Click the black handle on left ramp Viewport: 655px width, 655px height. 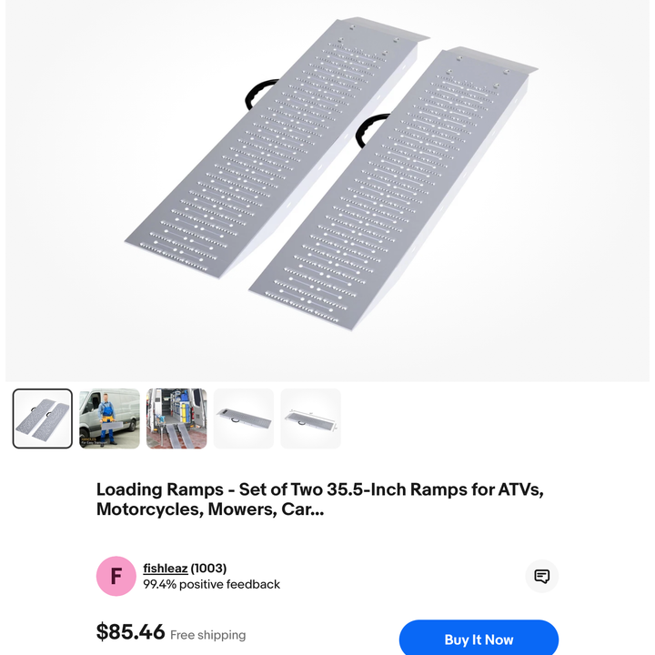(260, 94)
